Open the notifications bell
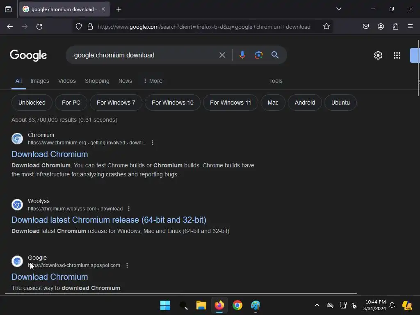 point(392,305)
